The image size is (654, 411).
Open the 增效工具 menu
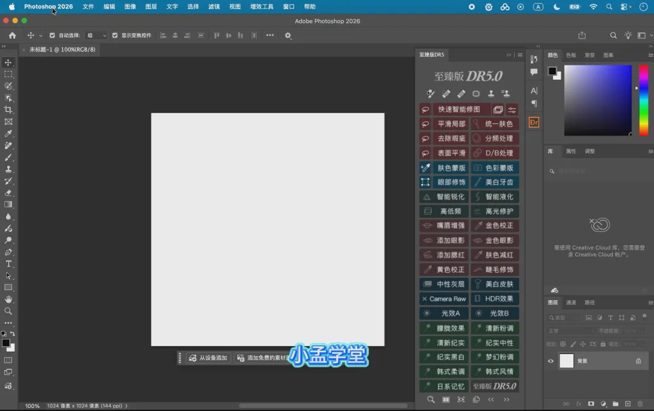coord(262,7)
